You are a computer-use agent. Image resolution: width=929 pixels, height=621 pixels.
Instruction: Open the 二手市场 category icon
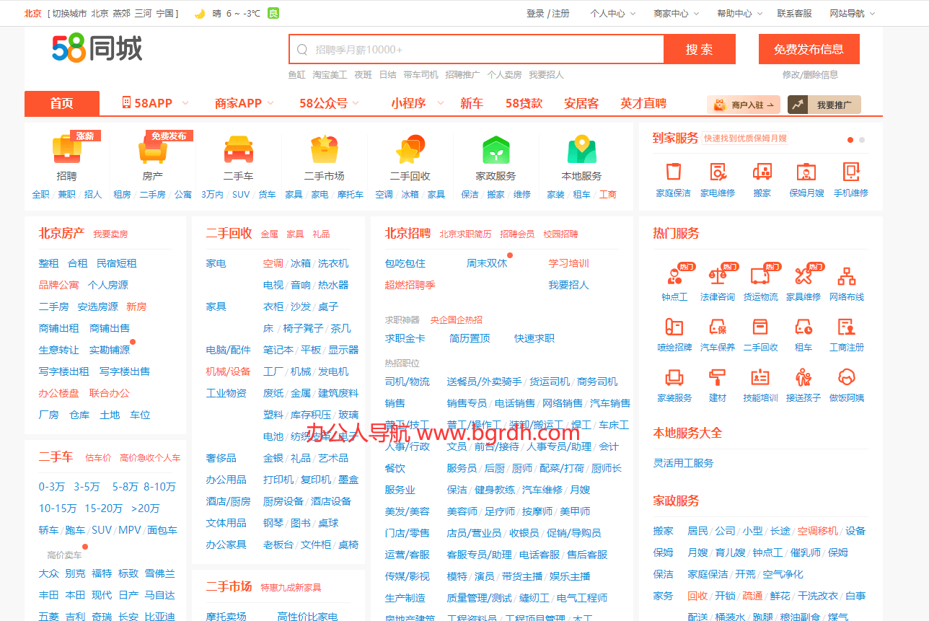[324, 150]
